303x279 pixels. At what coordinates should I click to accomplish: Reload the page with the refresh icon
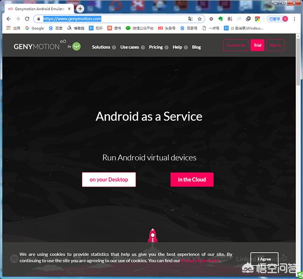point(27,19)
